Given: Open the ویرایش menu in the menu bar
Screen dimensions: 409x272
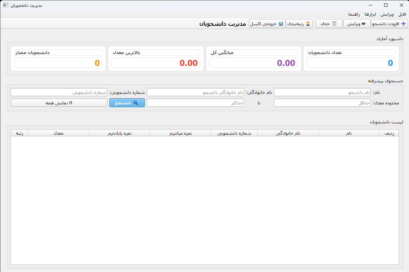Looking at the screenshot, I should [387, 14].
